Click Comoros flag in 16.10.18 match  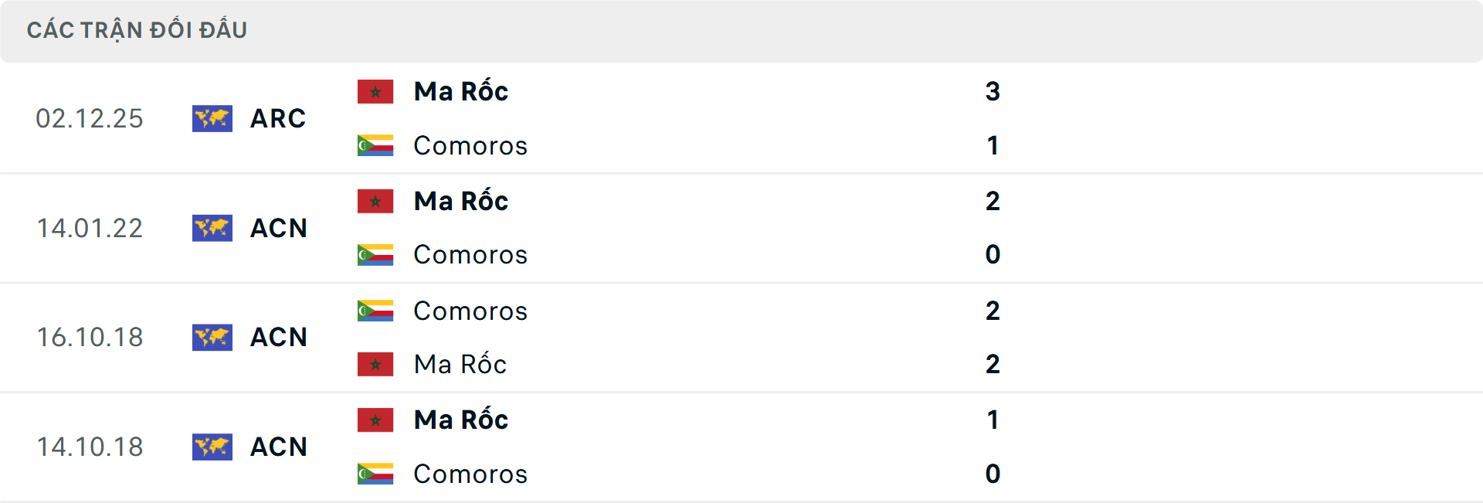click(x=375, y=311)
